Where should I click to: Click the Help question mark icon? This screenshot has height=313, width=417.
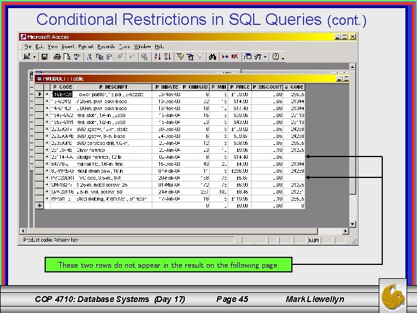tap(276, 57)
